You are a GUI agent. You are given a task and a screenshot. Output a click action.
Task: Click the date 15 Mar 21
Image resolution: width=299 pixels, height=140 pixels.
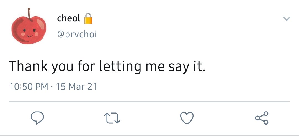pyautogui.click(x=76, y=87)
